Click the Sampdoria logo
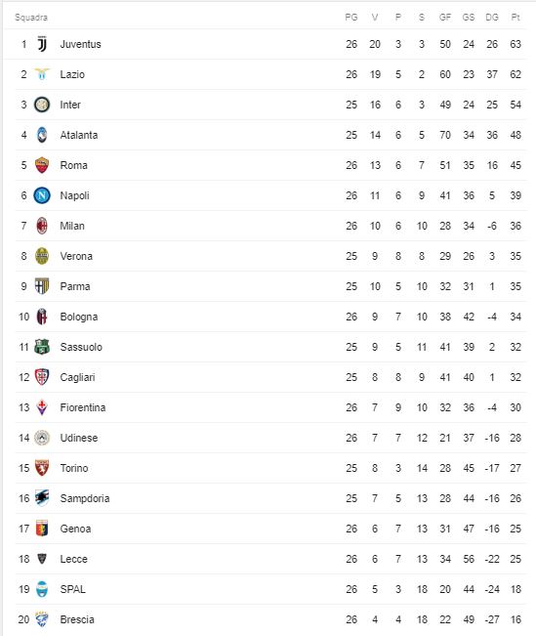The image size is (536, 636). point(42,498)
